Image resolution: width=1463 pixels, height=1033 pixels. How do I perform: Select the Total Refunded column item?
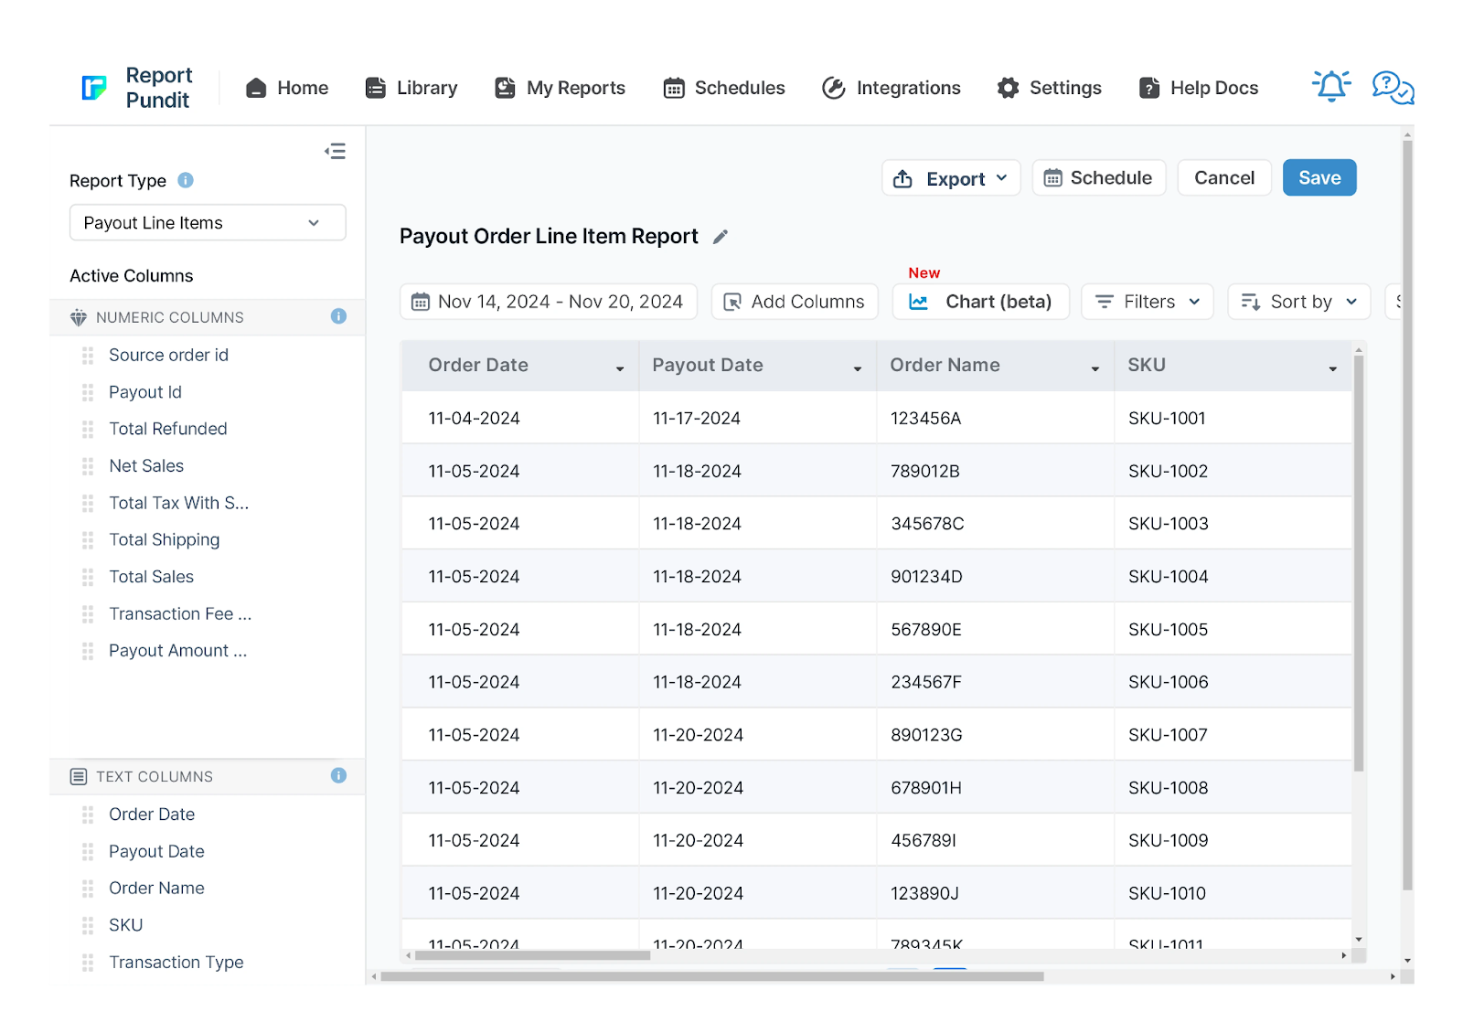[x=168, y=429]
